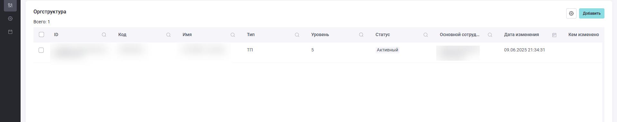The image size is (617, 122).
Task: Open the users icon in left sidebar
Action: [10, 5]
